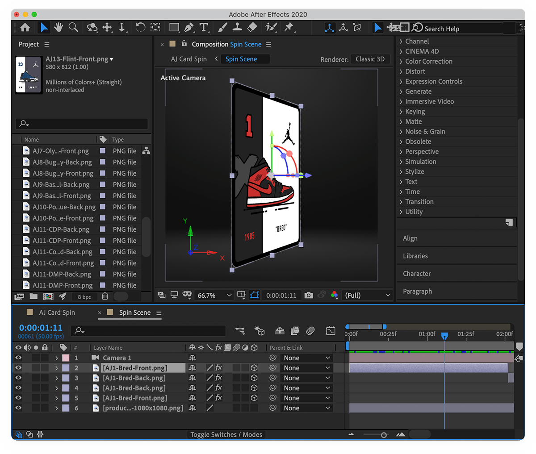The width and height of the screenshot is (536, 454).
Task: Click the Composition Mini-Flowchart icon in timeline
Action: 240,330
